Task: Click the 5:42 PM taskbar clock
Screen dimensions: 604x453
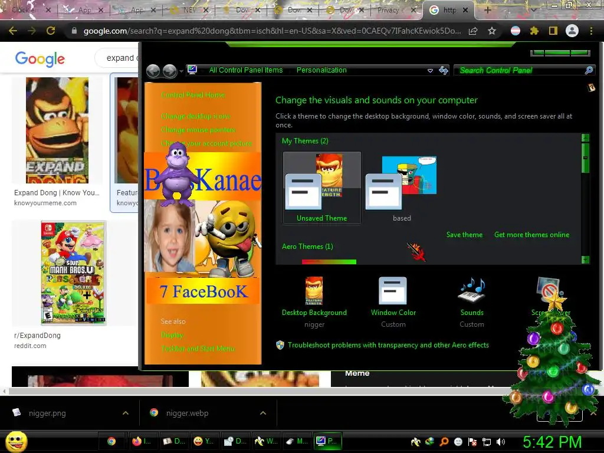Action: (x=552, y=442)
